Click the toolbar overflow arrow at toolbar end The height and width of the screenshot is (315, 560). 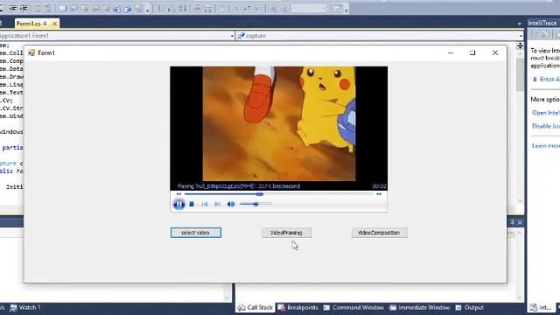pyautogui.click(x=346, y=10)
